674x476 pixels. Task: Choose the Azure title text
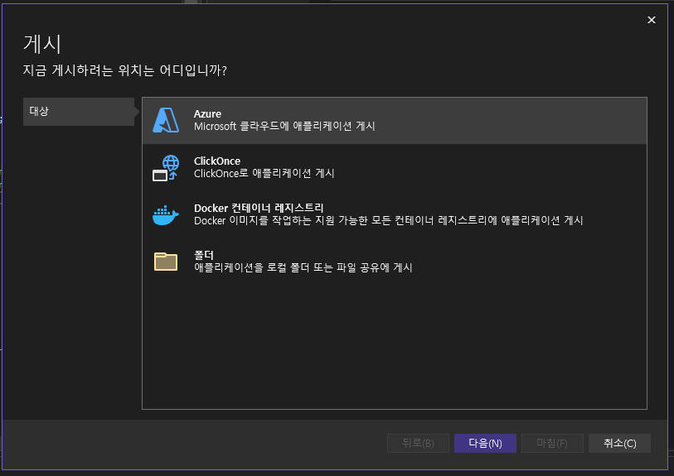(207, 113)
